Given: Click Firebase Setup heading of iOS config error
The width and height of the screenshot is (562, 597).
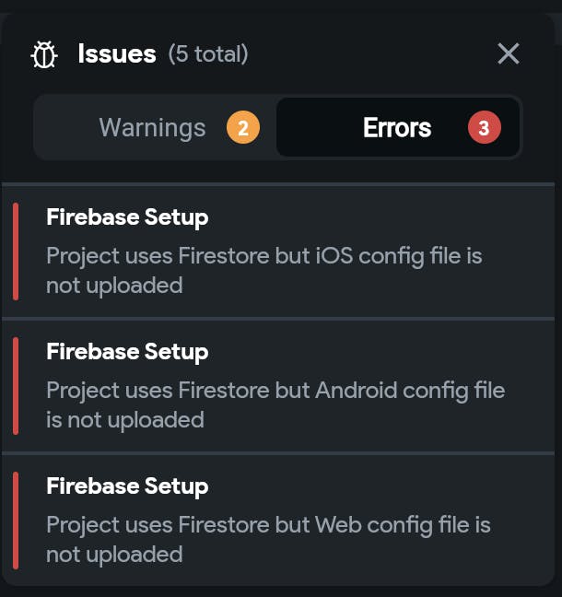Looking at the screenshot, I should coord(127,217).
